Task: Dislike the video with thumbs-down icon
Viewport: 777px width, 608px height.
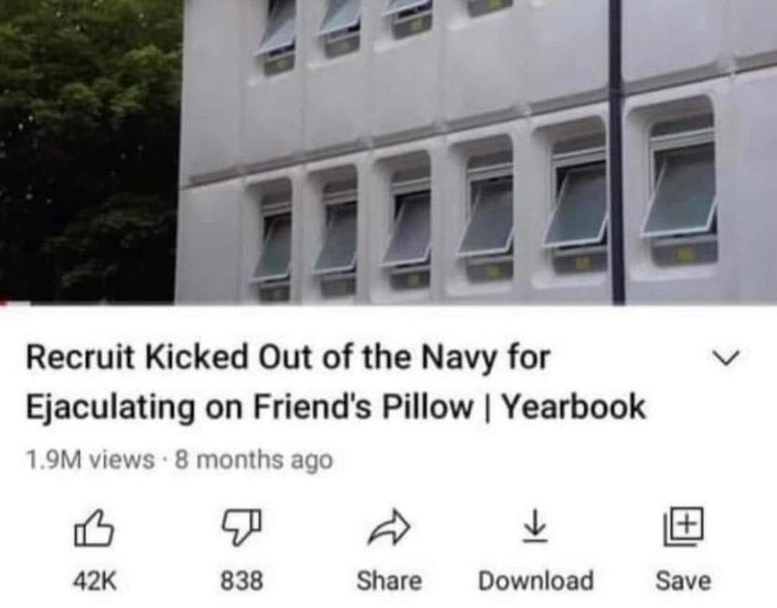Action: 241,528
